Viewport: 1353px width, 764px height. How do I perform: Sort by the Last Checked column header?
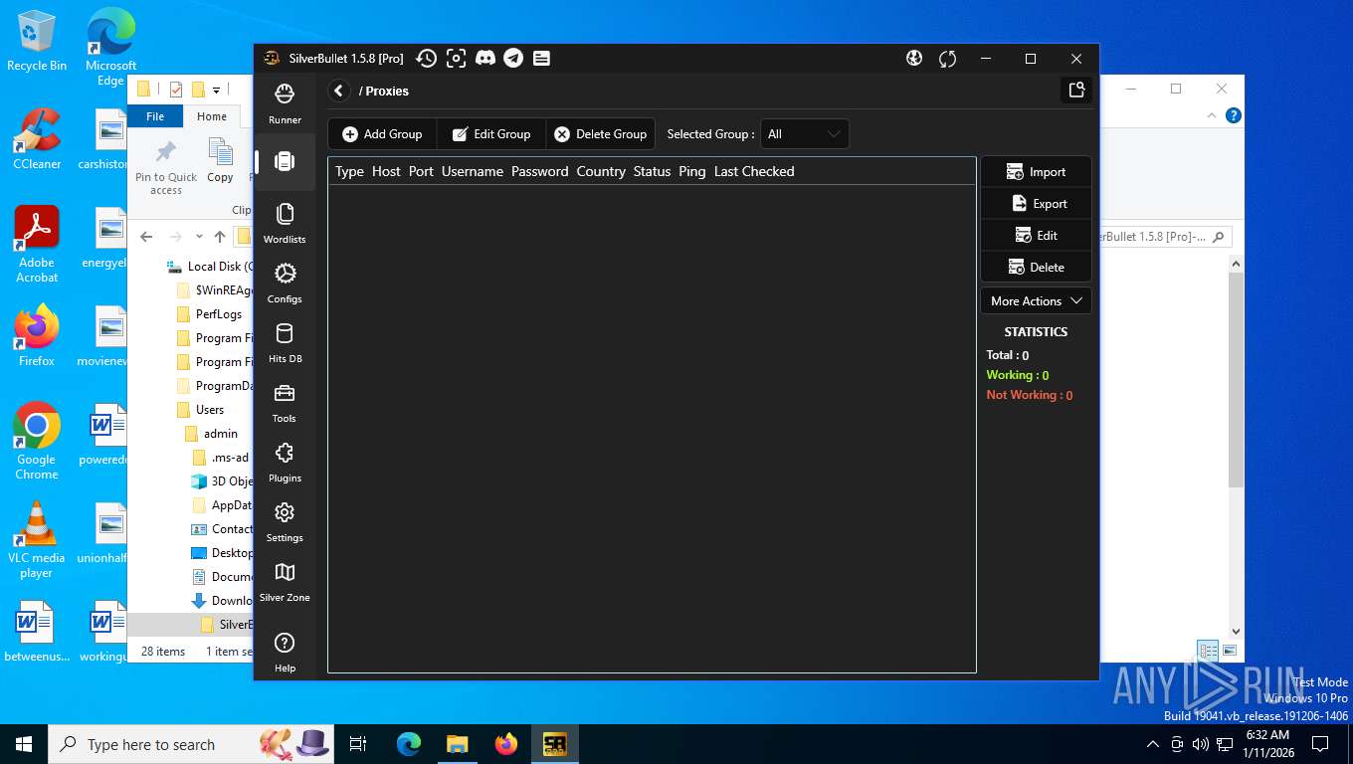(754, 171)
